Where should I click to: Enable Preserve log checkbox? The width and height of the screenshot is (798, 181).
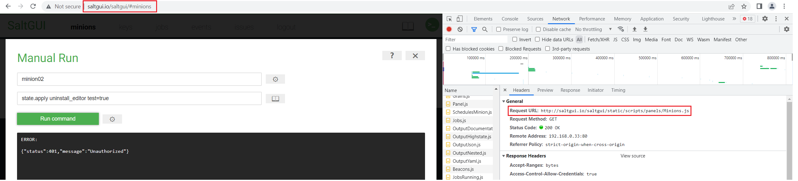point(498,29)
